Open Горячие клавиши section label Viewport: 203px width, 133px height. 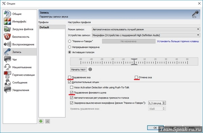(23, 75)
